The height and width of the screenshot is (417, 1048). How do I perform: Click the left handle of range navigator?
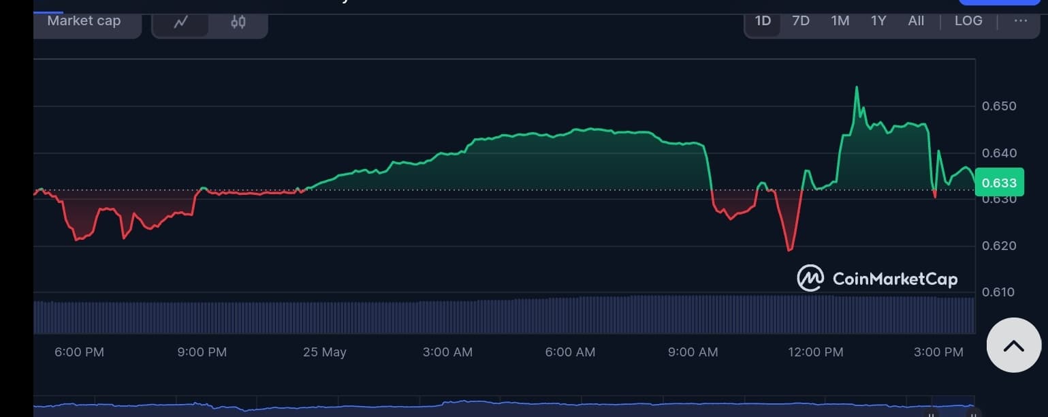pyautogui.click(x=931, y=414)
